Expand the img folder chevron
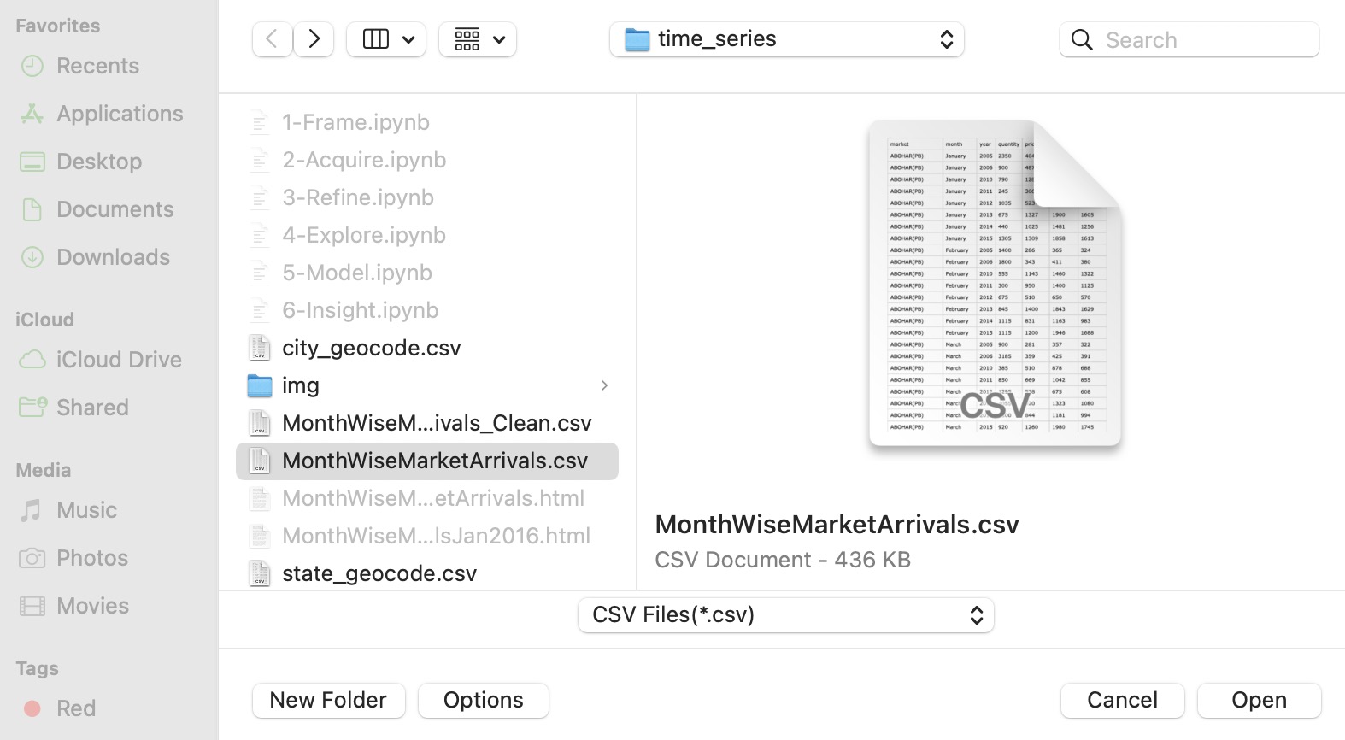Image resolution: width=1345 pixels, height=740 pixels. pyautogui.click(x=604, y=385)
